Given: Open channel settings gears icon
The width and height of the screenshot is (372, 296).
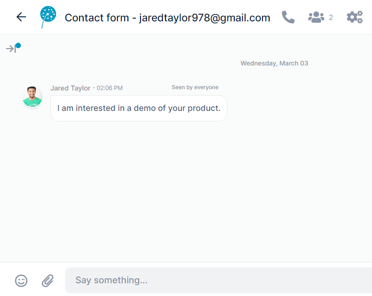Looking at the screenshot, I should [x=355, y=17].
